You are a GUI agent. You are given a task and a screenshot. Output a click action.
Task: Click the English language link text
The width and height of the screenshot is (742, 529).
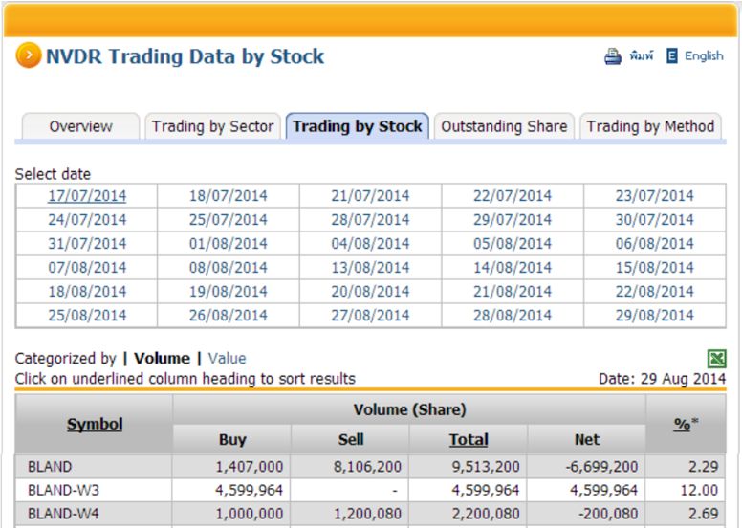pos(704,56)
